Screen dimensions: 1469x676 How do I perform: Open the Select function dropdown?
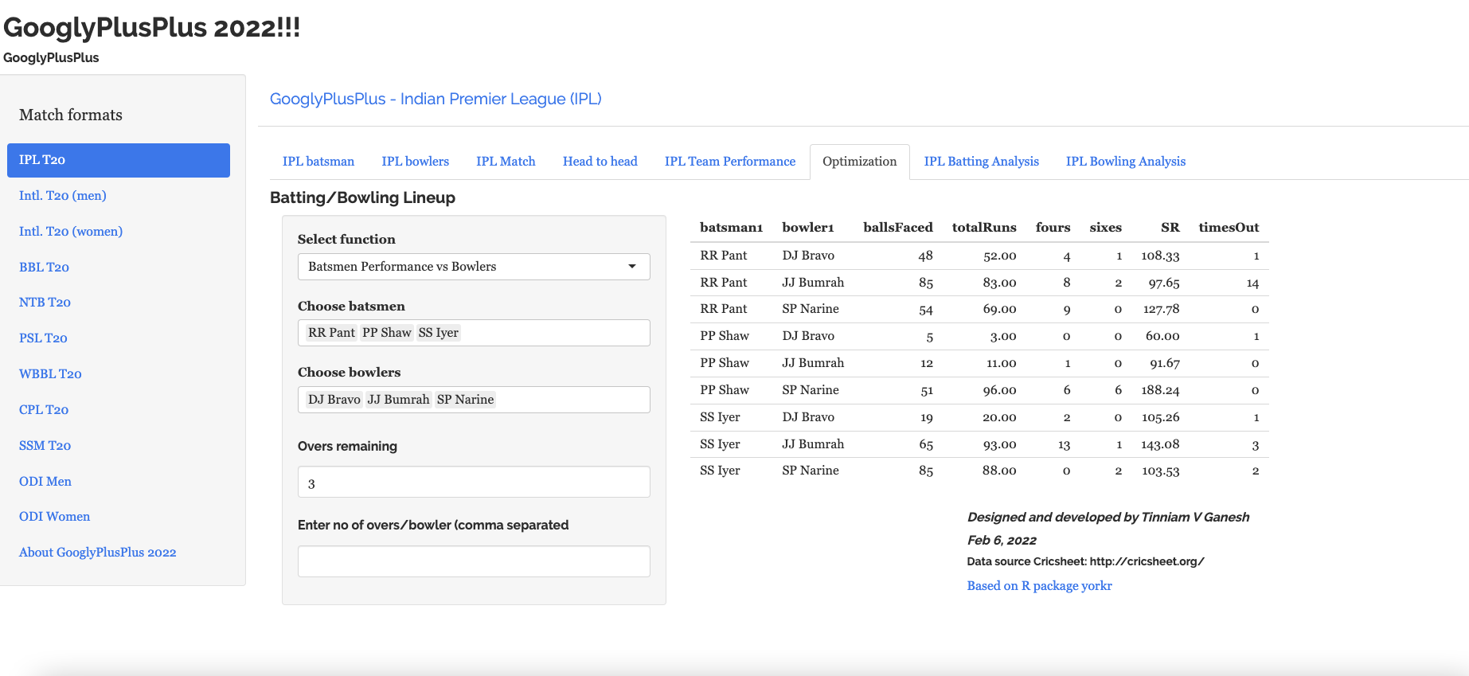pos(473,267)
